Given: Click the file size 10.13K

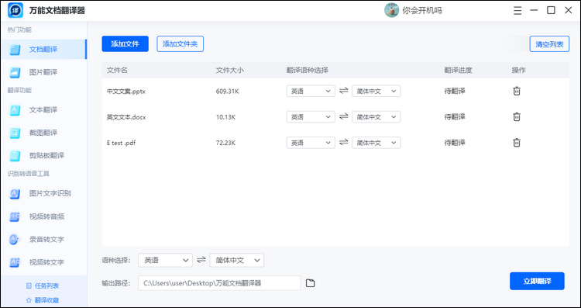Looking at the screenshot, I should (x=225, y=117).
